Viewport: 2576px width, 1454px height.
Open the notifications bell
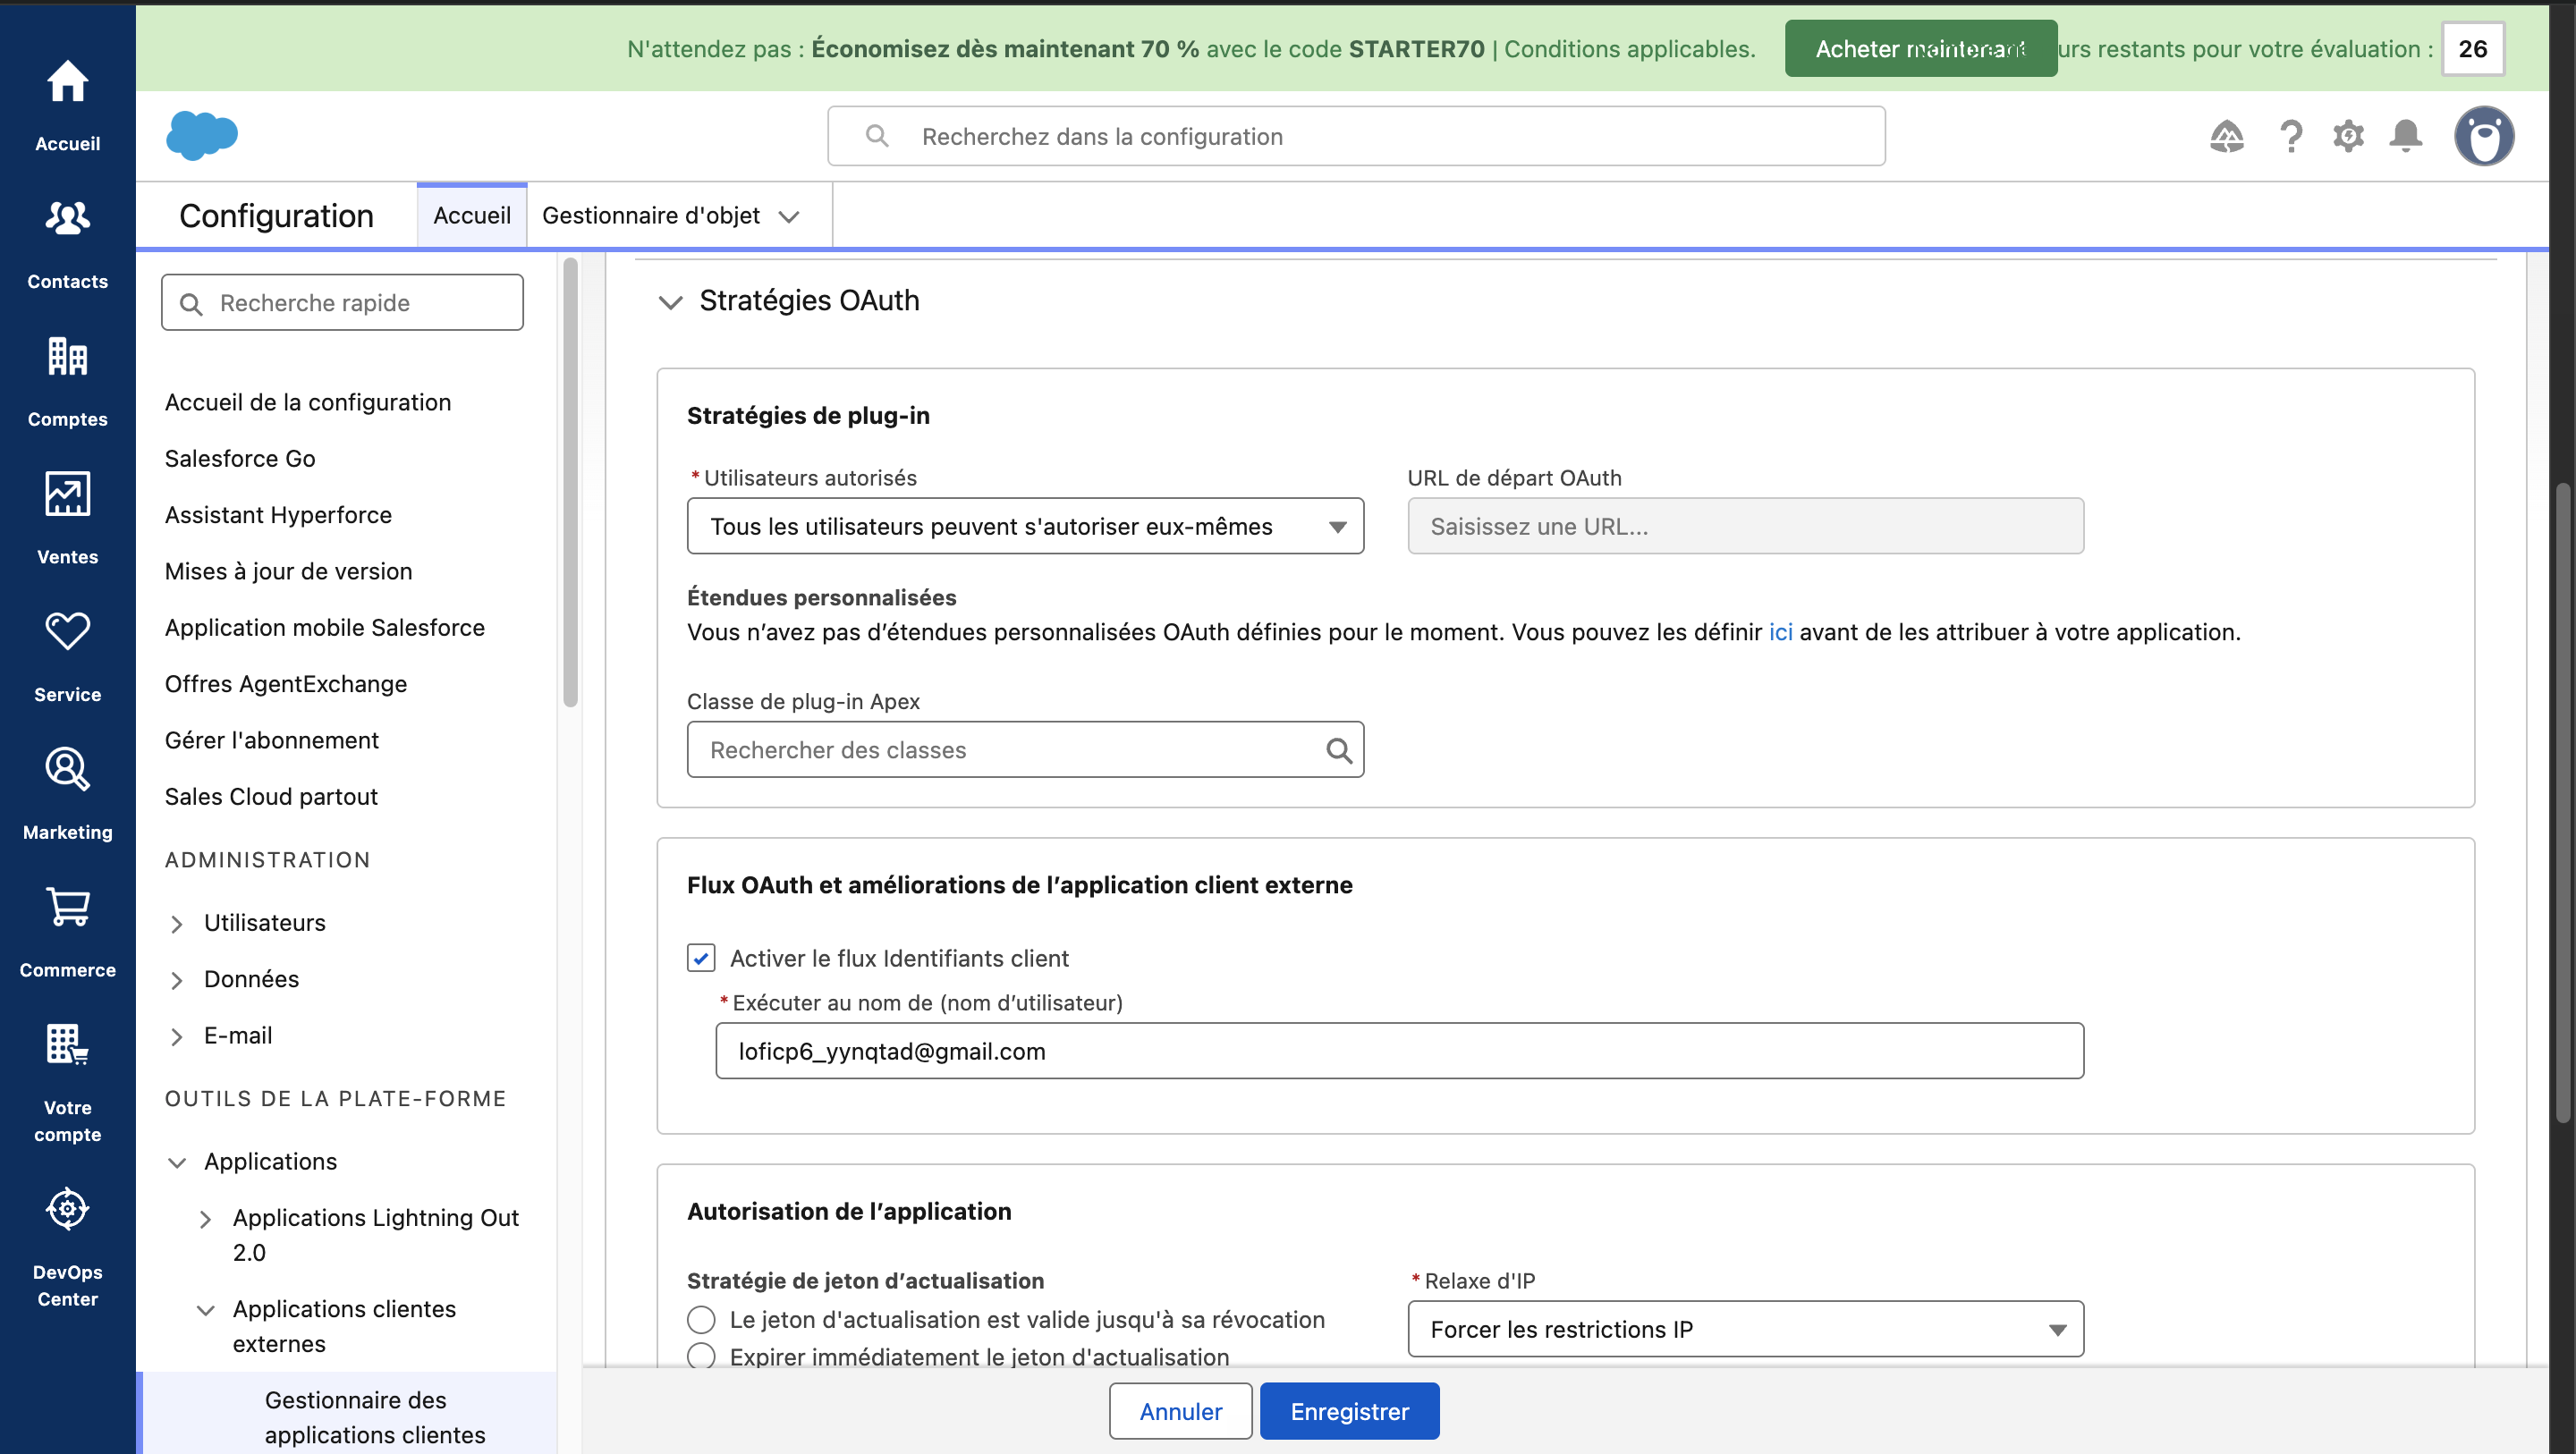coord(2405,136)
